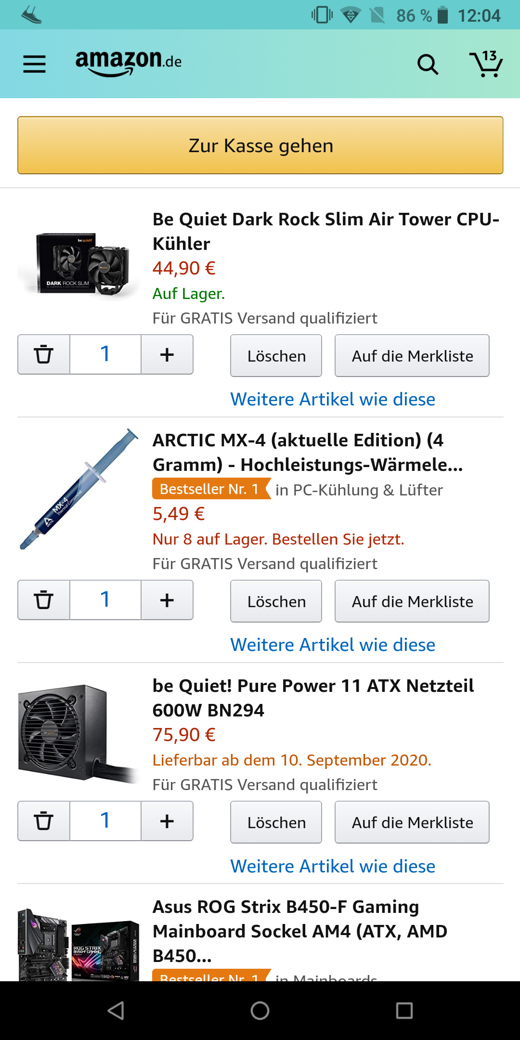The width and height of the screenshot is (520, 1040).
Task: Open the hamburger navigation menu
Action: [x=34, y=63]
